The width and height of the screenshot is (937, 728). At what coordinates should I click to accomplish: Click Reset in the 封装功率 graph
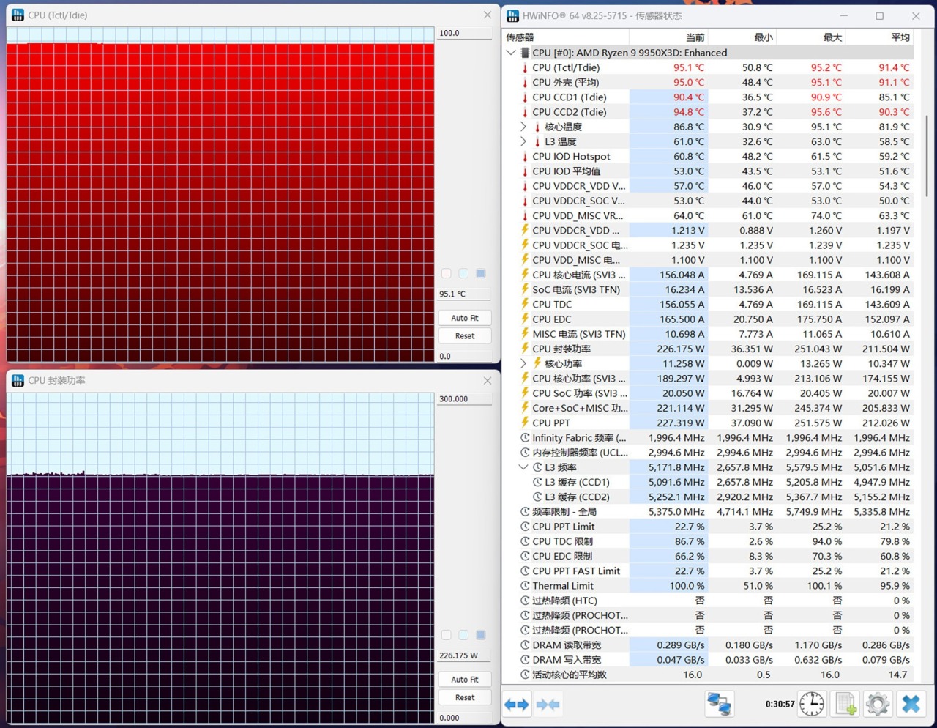tap(465, 697)
